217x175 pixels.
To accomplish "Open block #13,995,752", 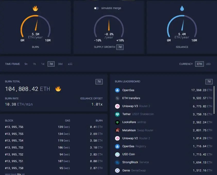I will [x=54, y=154].
